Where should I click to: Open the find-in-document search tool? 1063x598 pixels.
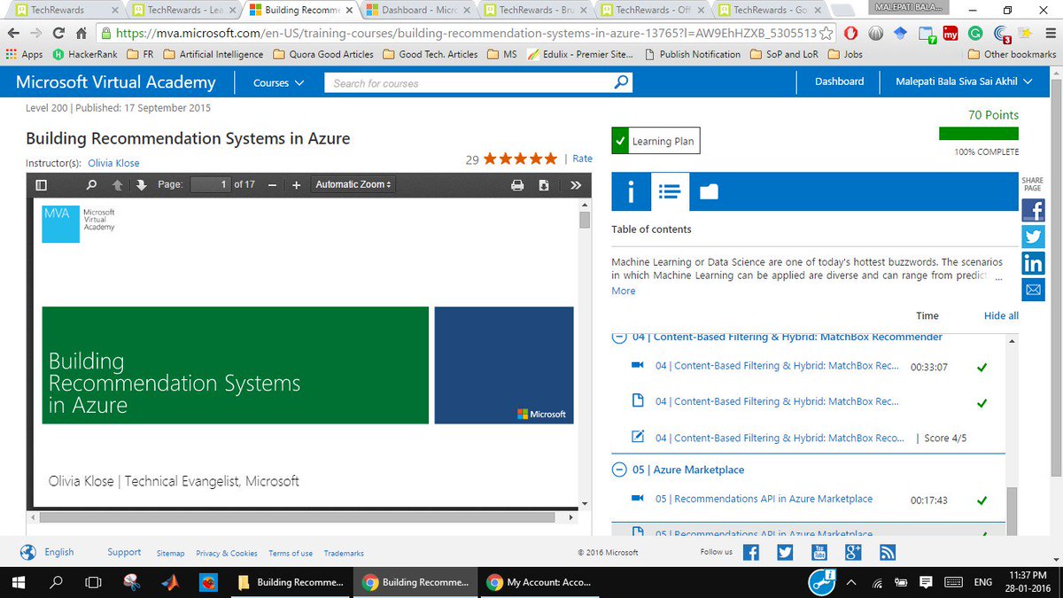[91, 185]
